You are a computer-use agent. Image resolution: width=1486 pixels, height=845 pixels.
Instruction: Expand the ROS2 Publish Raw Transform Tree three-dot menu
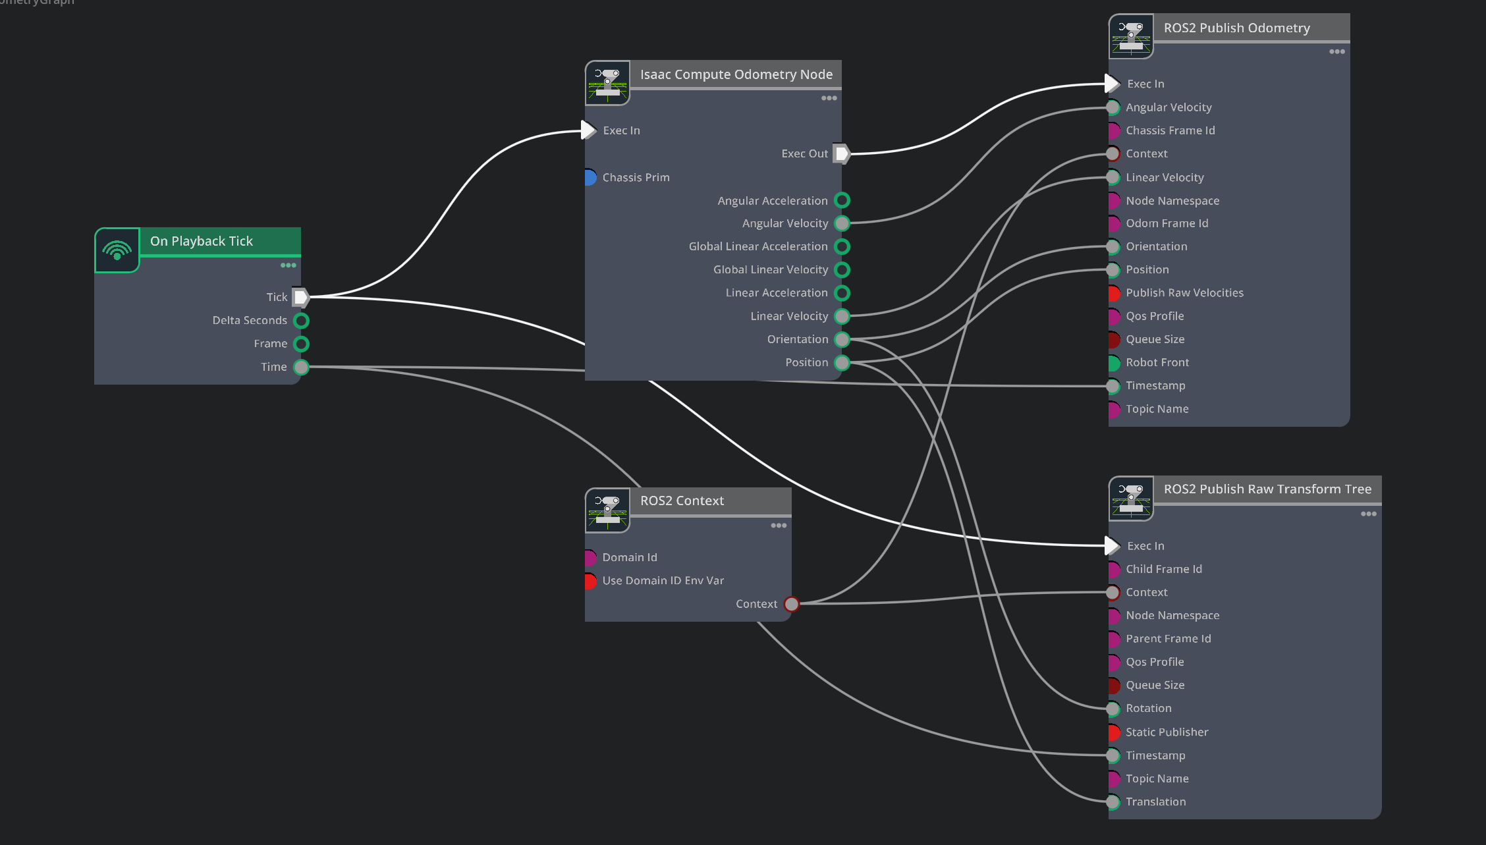tap(1369, 514)
